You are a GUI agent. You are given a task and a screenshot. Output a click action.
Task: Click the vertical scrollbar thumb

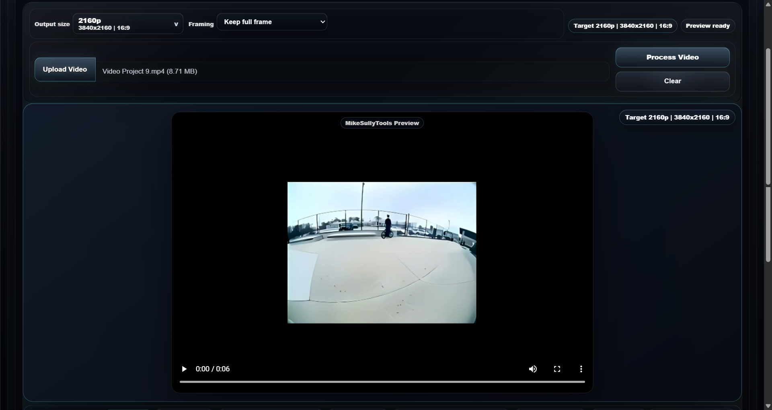point(768,155)
